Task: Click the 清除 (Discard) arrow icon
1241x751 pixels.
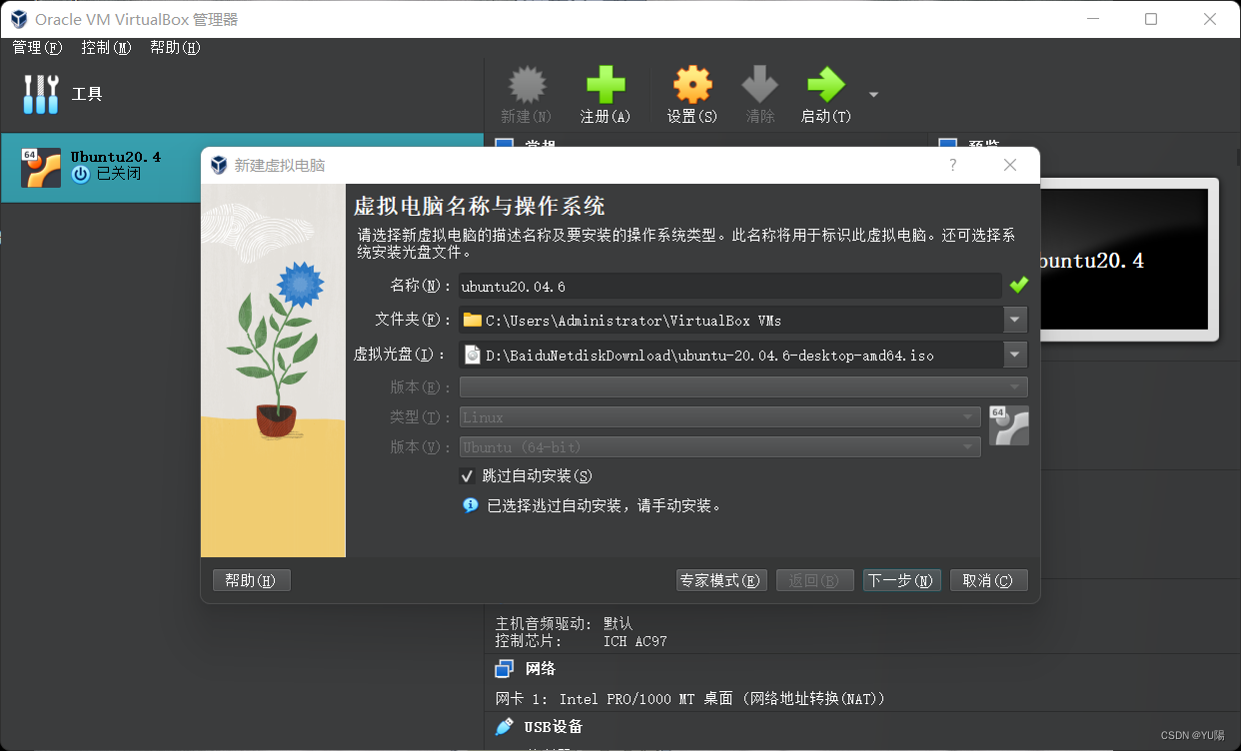Action: point(760,86)
